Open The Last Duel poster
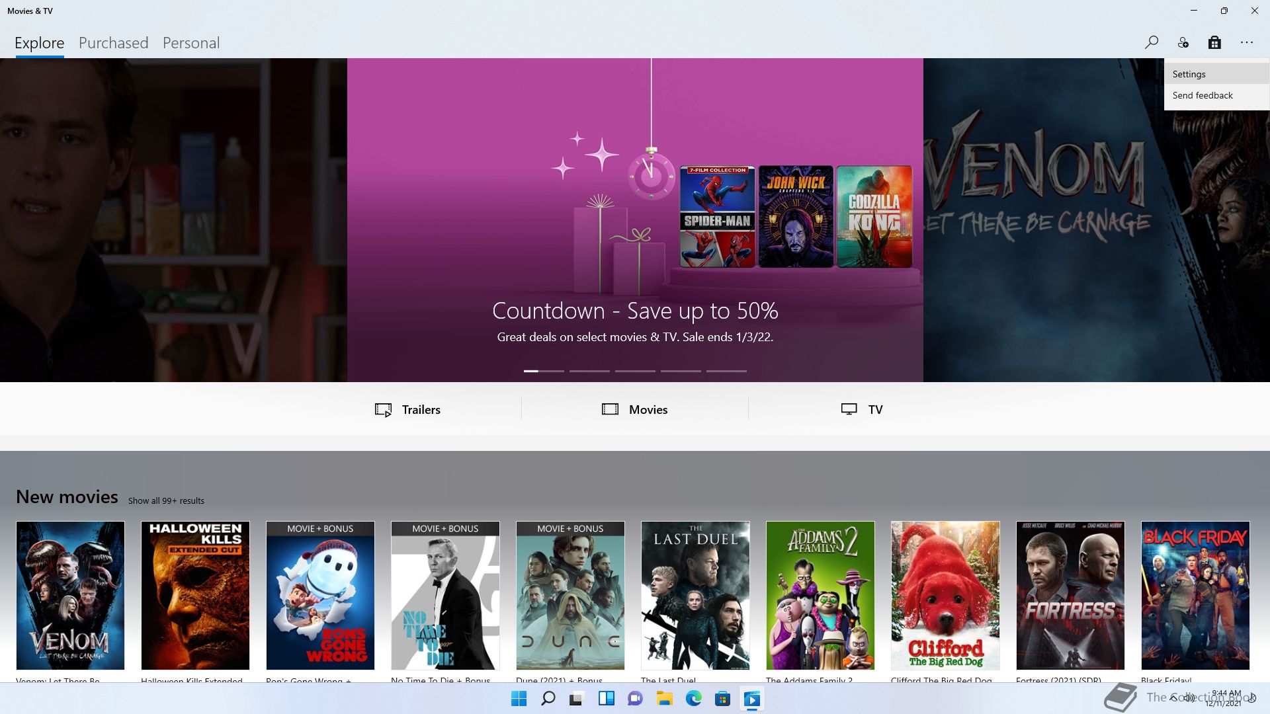 [x=695, y=595]
